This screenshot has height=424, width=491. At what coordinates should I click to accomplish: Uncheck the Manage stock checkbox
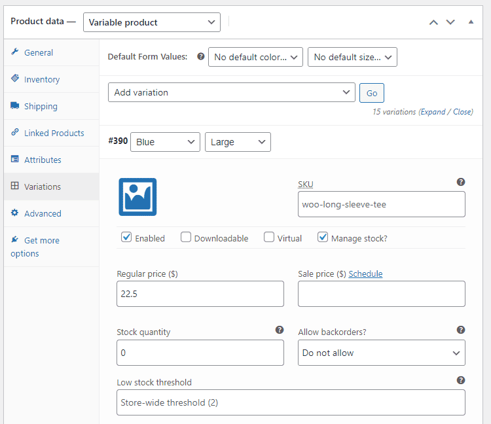coord(323,237)
